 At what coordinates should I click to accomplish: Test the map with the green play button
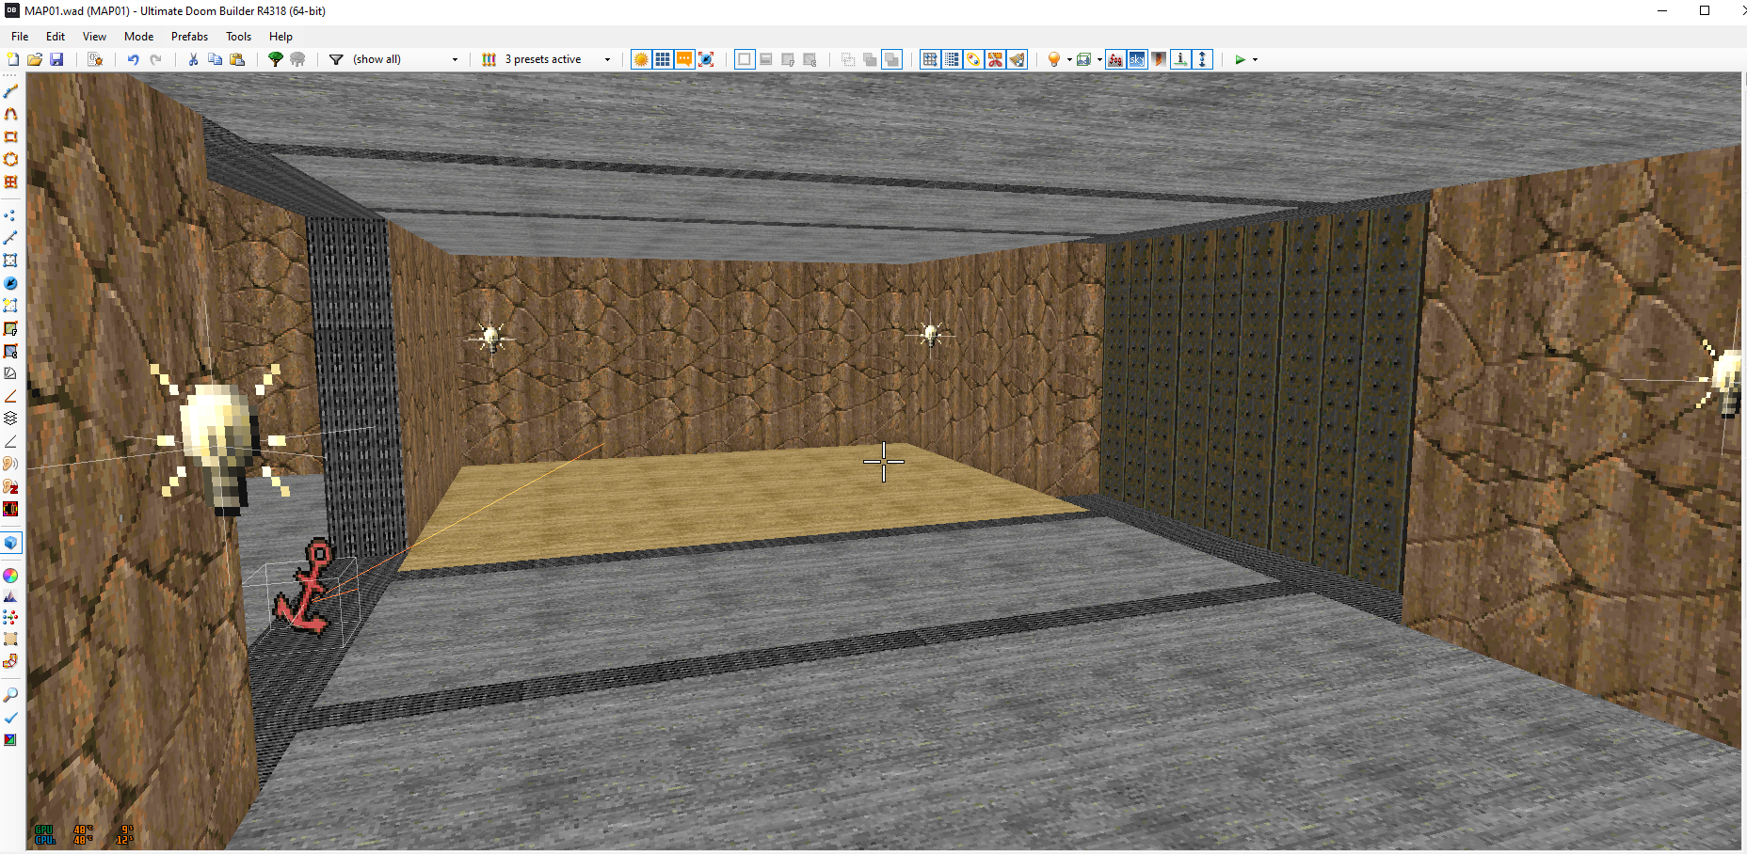(x=1240, y=59)
